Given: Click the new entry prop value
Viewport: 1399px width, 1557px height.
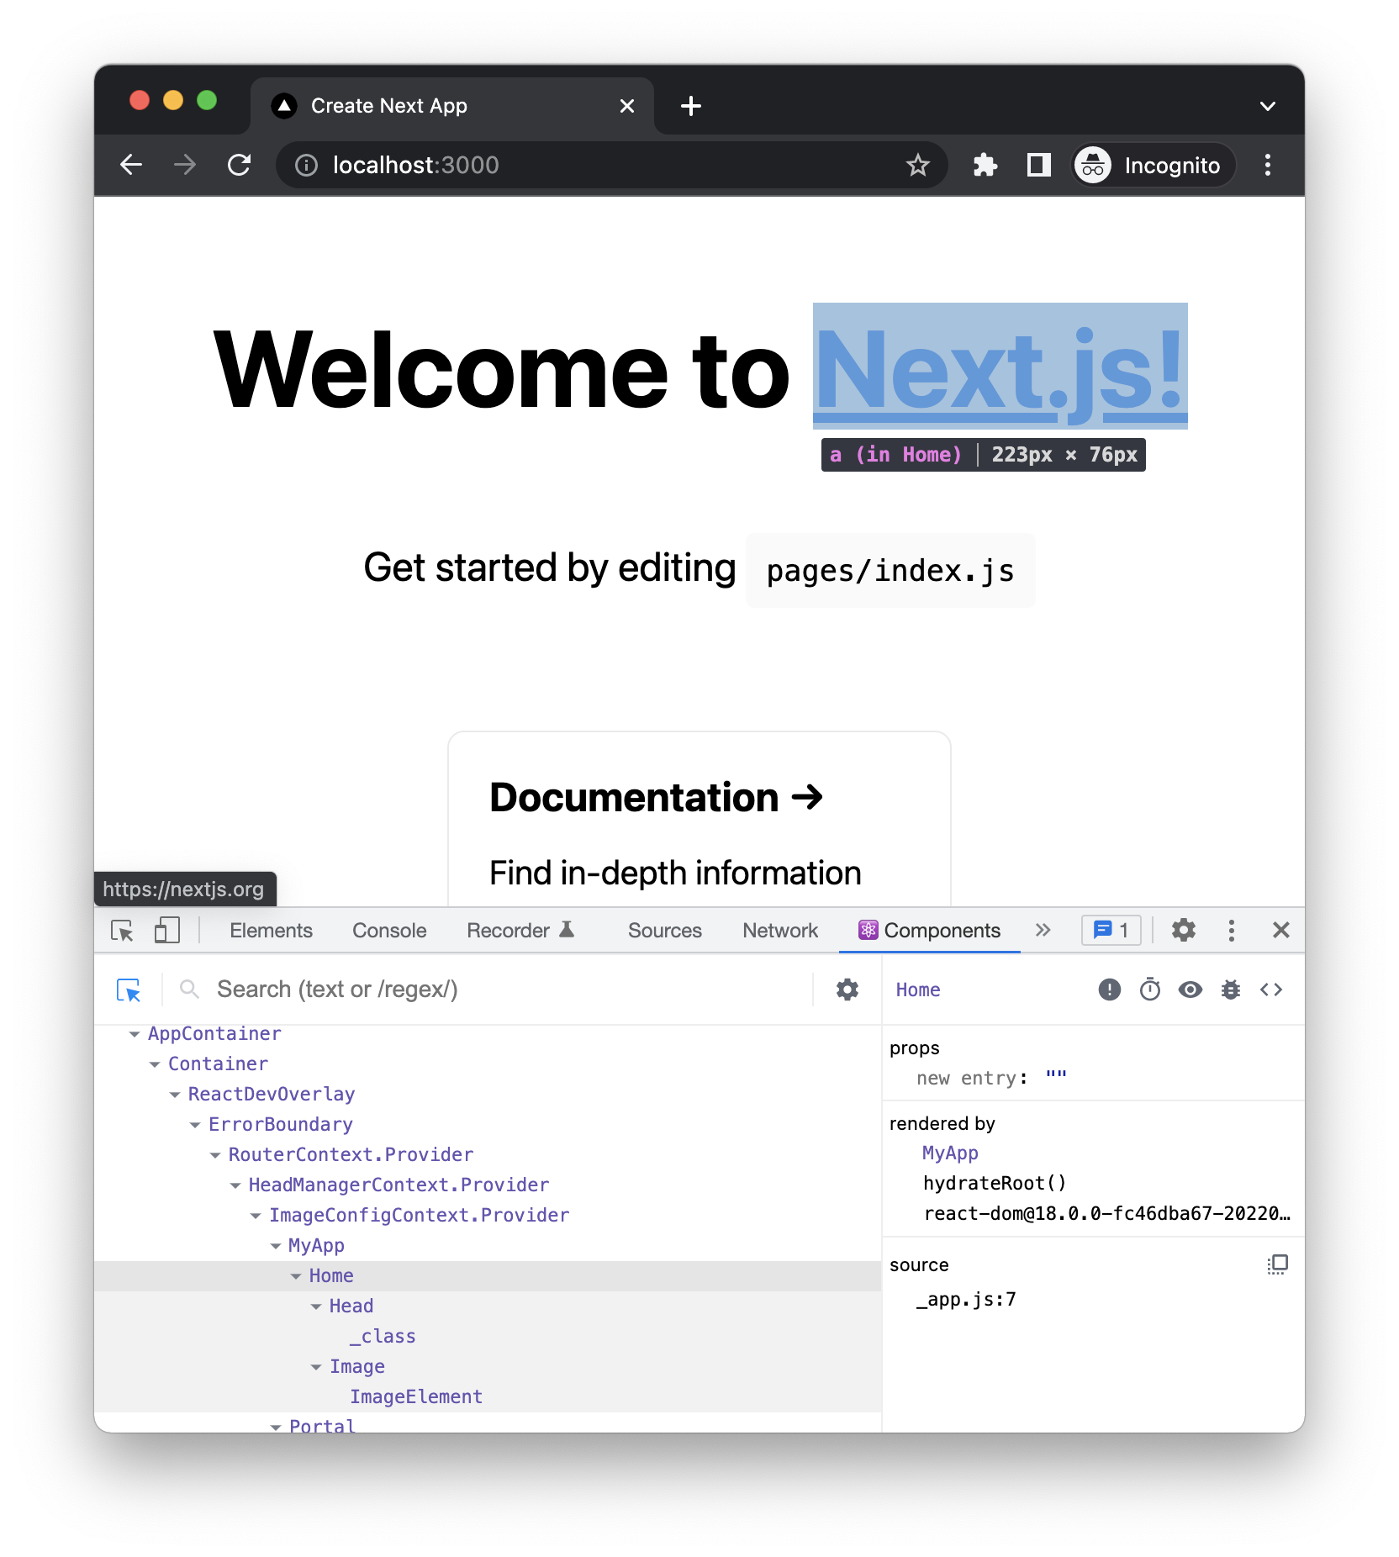Looking at the screenshot, I should pyautogui.click(x=1056, y=1078).
